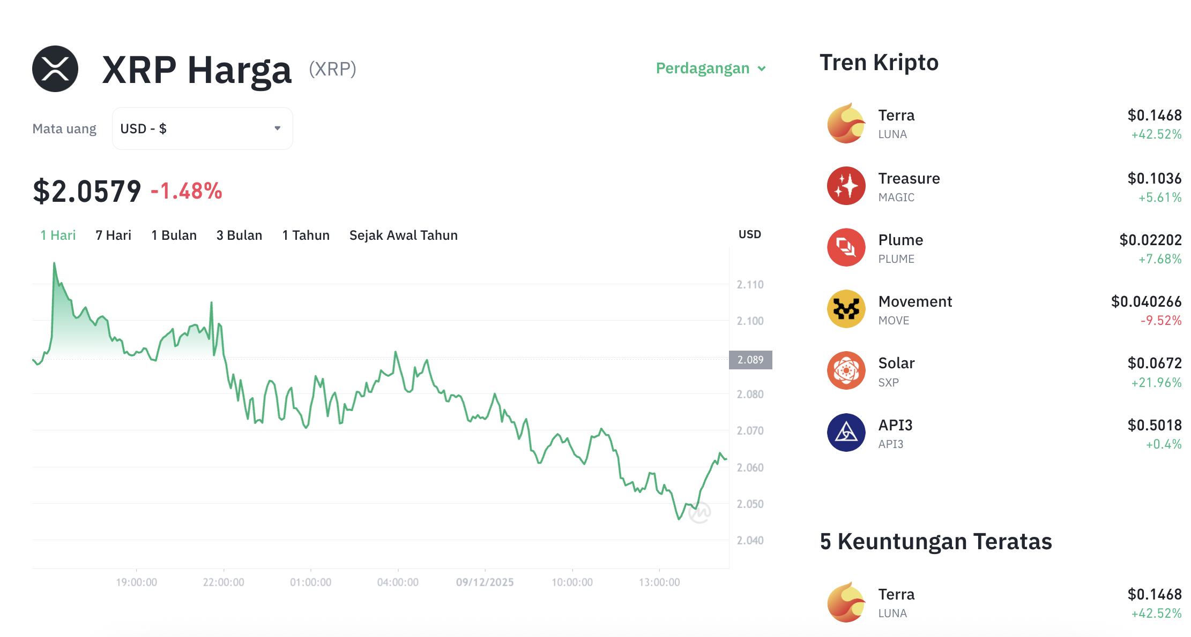Click the Movement MOVE yellow icon
The width and height of the screenshot is (1191, 637).
(x=846, y=309)
